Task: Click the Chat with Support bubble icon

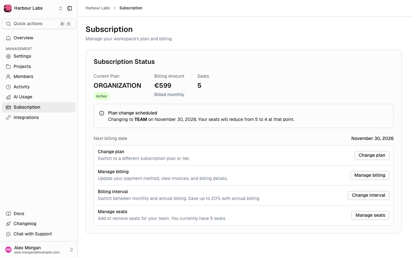Action: [x=8, y=234]
